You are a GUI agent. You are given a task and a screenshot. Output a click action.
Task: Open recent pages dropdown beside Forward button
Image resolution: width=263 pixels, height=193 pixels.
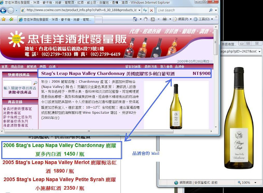click(x=16, y=10)
